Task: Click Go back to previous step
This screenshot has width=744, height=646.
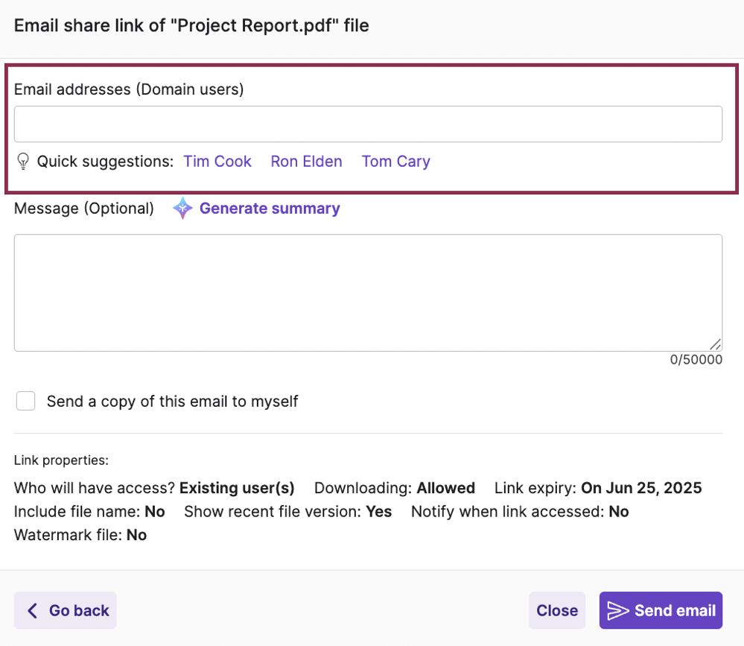Action: pyautogui.click(x=65, y=609)
